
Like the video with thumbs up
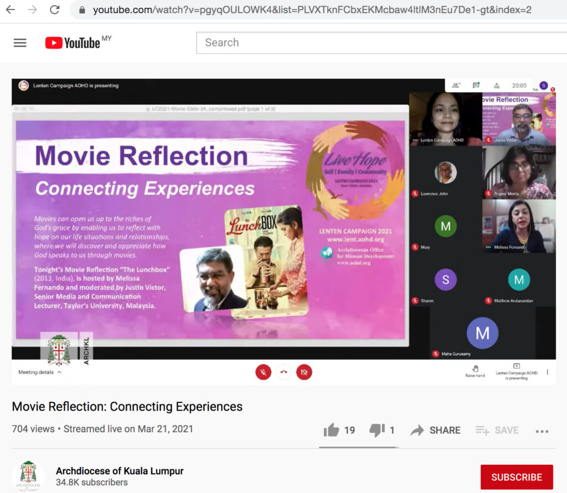click(332, 430)
